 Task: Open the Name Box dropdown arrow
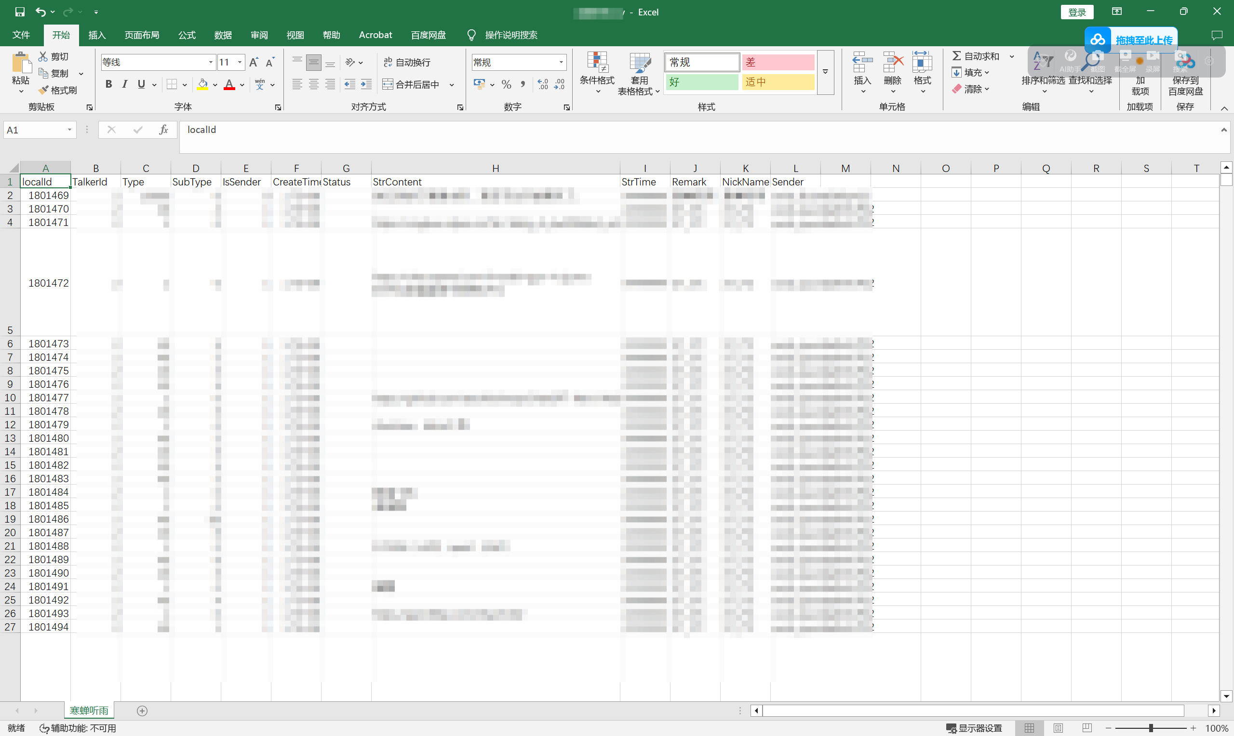pyautogui.click(x=69, y=130)
